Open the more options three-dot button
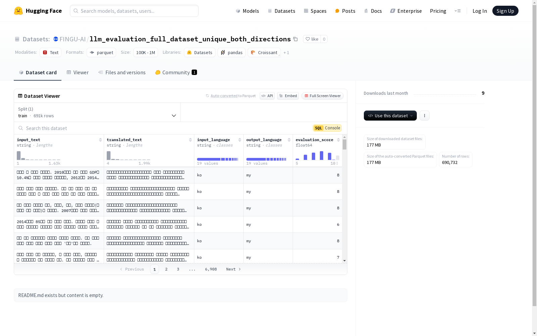The height and width of the screenshot is (336, 537). pos(425,116)
